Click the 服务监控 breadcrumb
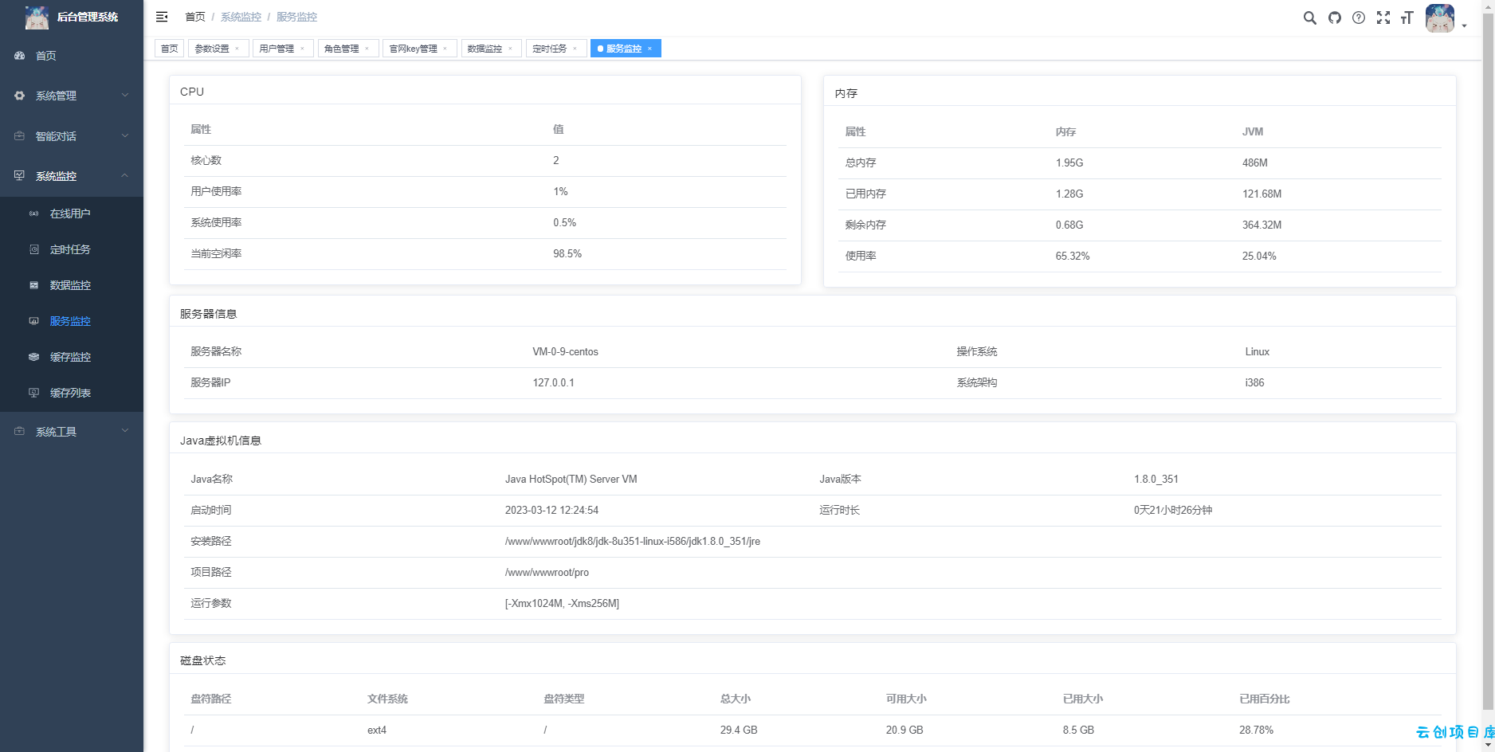This screenshot has width=1495, height=752. tap(296, 17)
